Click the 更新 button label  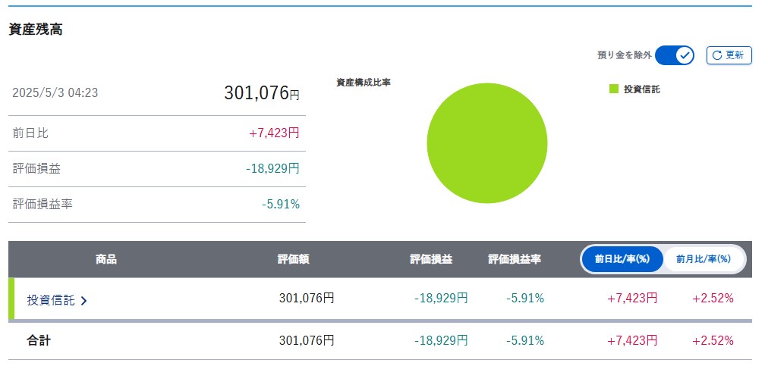(735, 55)
